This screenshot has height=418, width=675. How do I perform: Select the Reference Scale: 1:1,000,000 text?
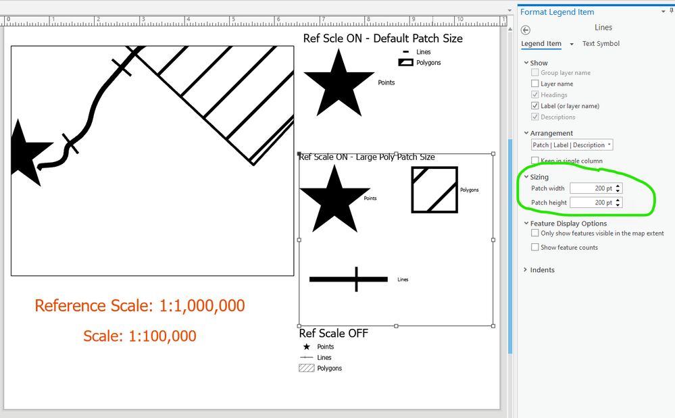tap(140, 306)
